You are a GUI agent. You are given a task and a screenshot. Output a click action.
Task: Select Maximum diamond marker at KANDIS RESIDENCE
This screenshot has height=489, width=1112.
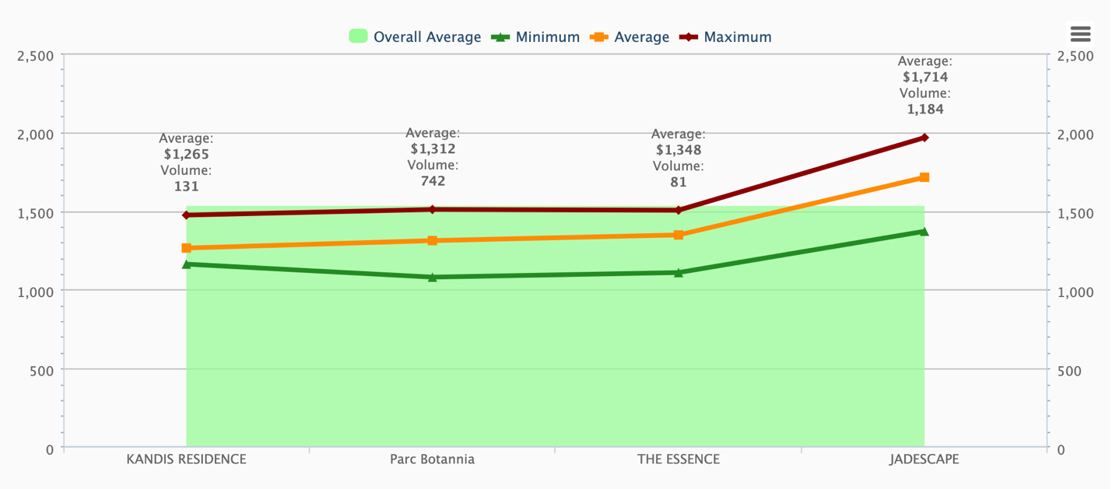point(187,215)
